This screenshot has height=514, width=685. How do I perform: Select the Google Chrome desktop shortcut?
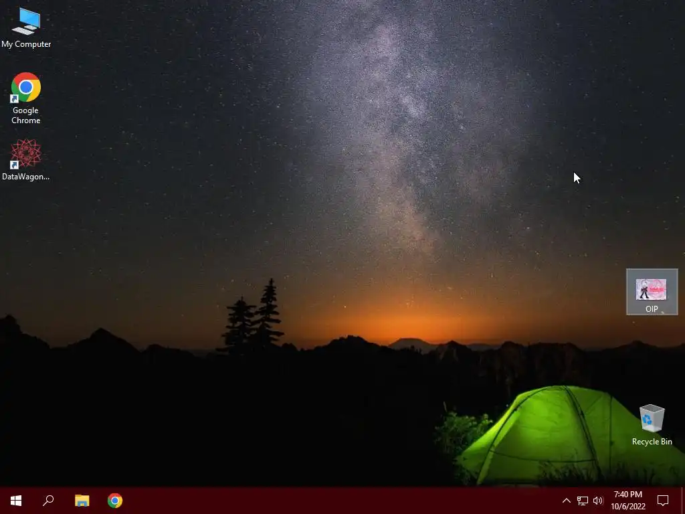coord(26,98)
